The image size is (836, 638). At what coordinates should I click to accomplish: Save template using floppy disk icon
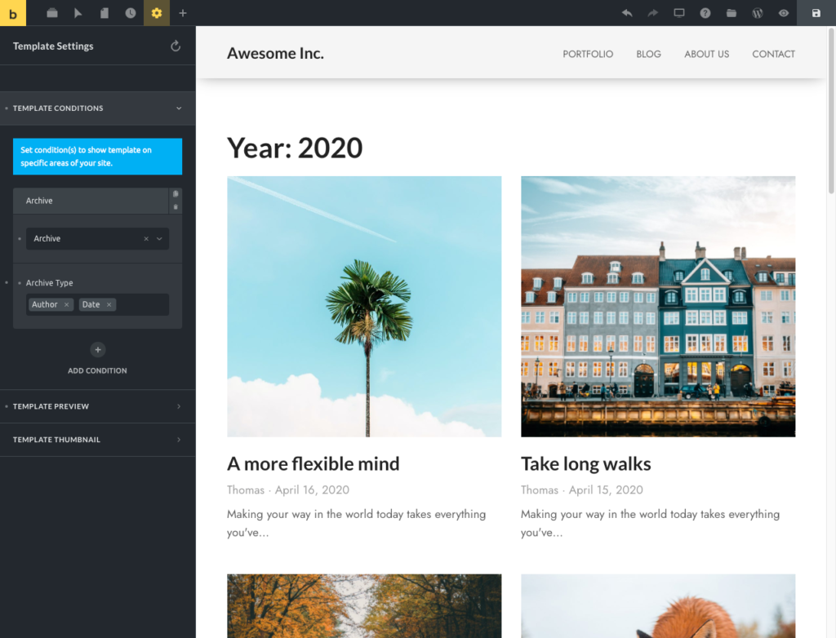coord(816,13)
